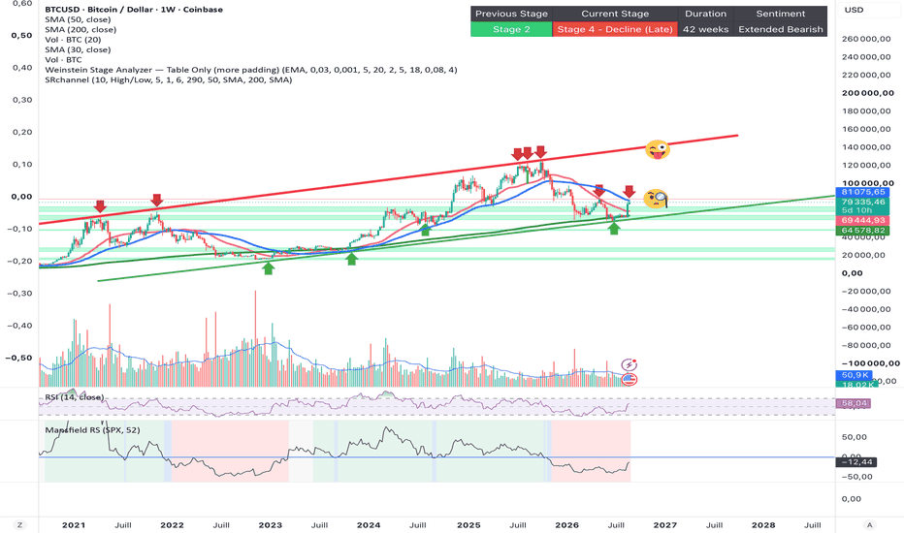
Task: Click the Current Stage table header
Action: pos(615,14)
